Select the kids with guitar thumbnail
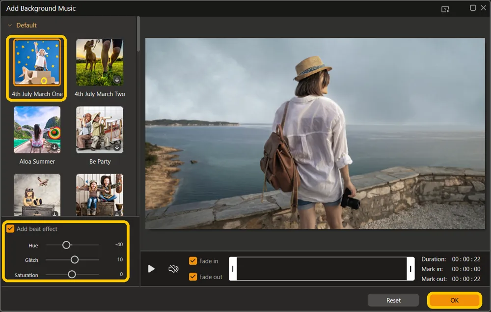491x312 pixels. pos(100,195)
